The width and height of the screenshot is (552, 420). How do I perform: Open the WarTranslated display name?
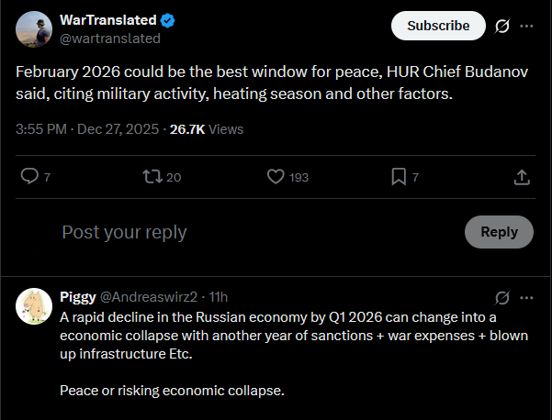point(108,20)
